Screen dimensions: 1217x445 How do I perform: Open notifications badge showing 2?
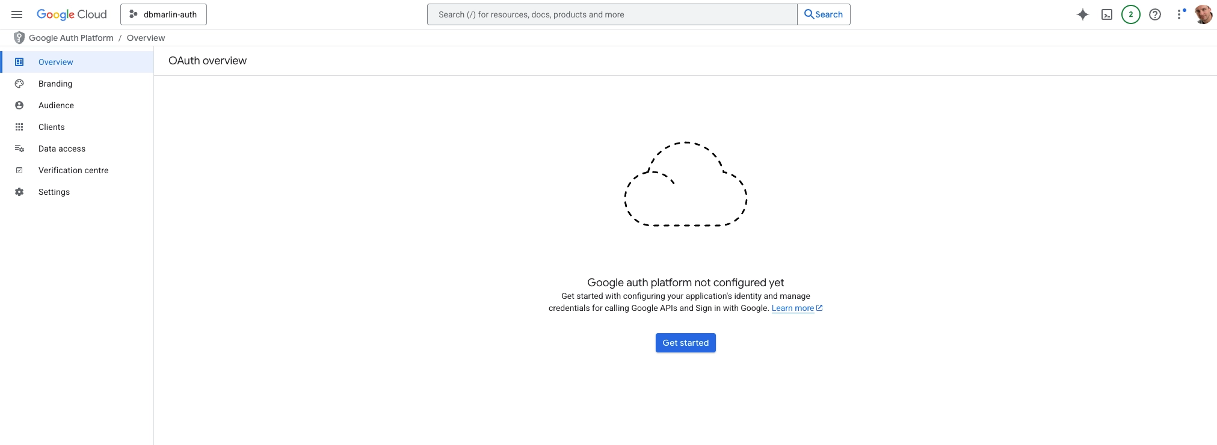1131,14
